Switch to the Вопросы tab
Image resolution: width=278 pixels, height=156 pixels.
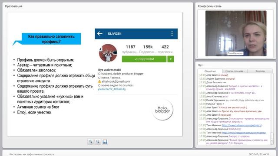[x=260, y=71]
